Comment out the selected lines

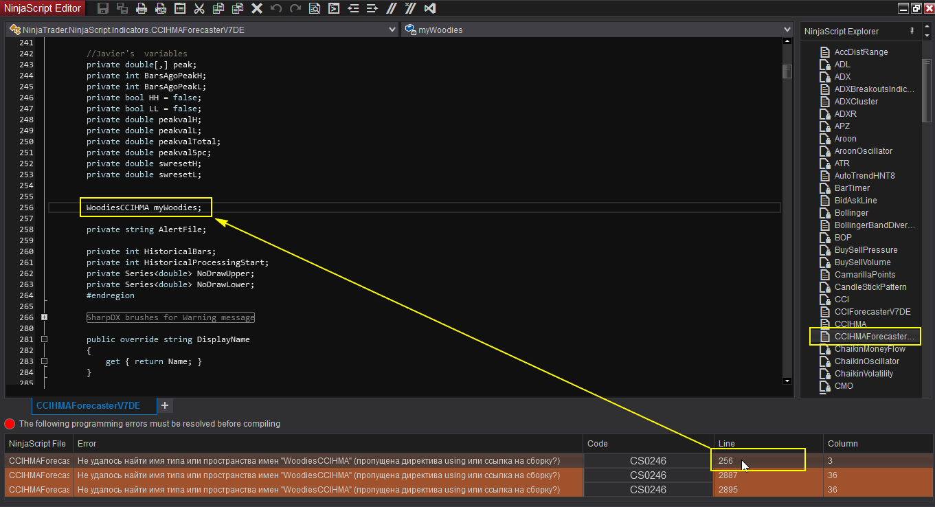pyautogui.click(x=392, y=8)
